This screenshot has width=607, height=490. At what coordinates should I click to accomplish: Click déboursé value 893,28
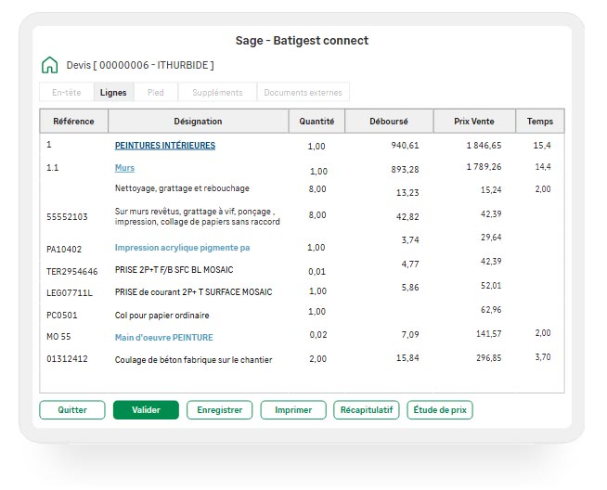click(x=405, y=170)
